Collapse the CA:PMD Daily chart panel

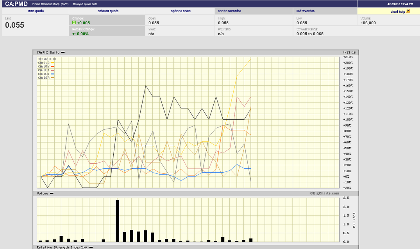[63, 53]
